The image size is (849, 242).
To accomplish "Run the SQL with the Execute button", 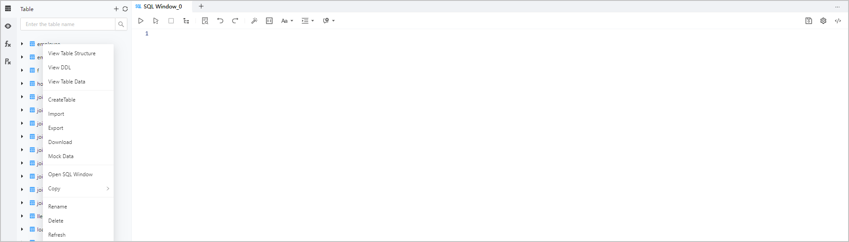I will (x=141, y=21).
